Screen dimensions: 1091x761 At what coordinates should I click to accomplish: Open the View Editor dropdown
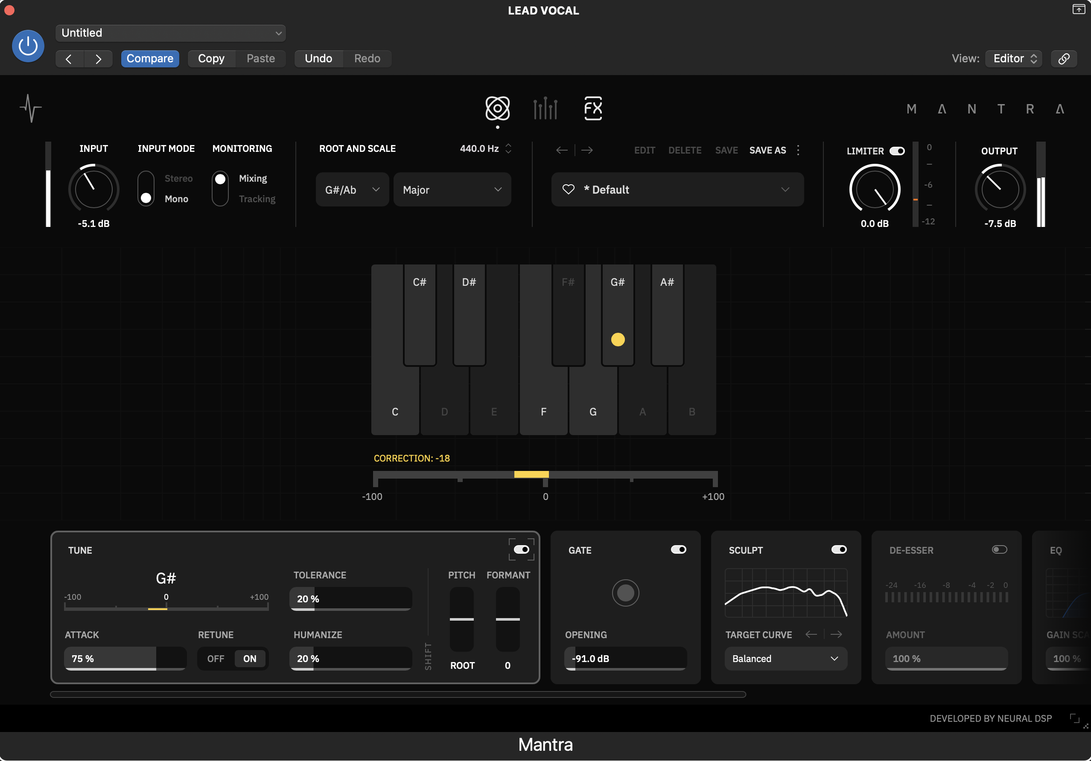(x=1014, y=59)
